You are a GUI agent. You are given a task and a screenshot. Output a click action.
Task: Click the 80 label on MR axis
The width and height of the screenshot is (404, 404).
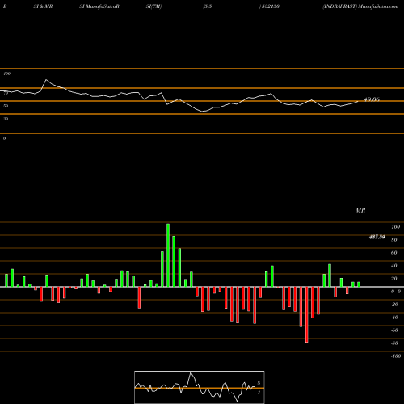394,240
